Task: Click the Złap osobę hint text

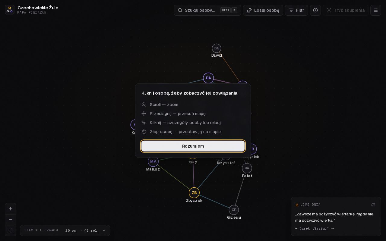Action: (x=185, y=132)
